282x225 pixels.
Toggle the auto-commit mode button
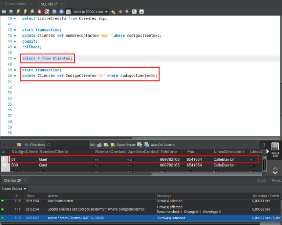click(x=68, y=12)
